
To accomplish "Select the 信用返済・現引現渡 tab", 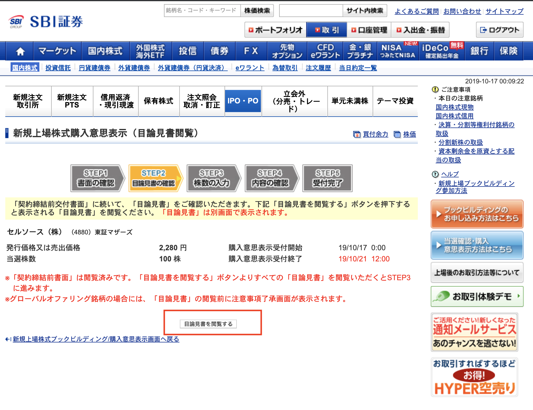I will pyautogui.click(x=116, y=101).
